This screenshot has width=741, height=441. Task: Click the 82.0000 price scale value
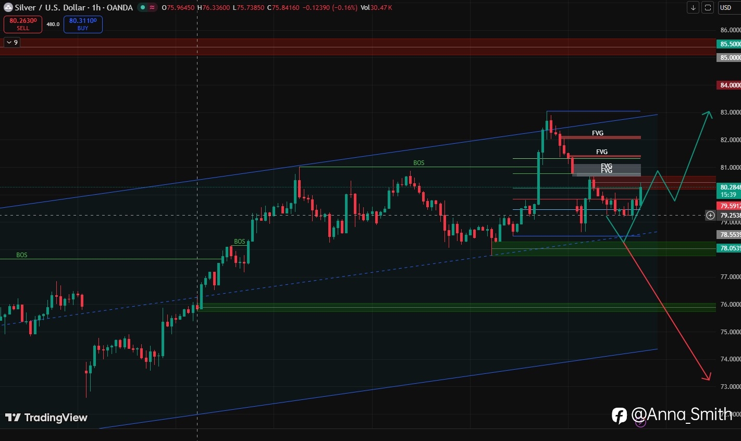coord(730,140)
